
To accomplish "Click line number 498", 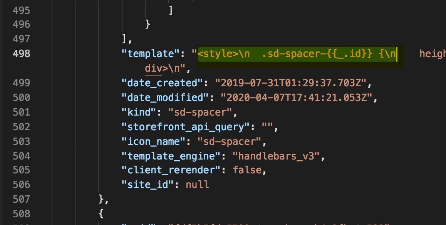I will [x=24, y=54].
